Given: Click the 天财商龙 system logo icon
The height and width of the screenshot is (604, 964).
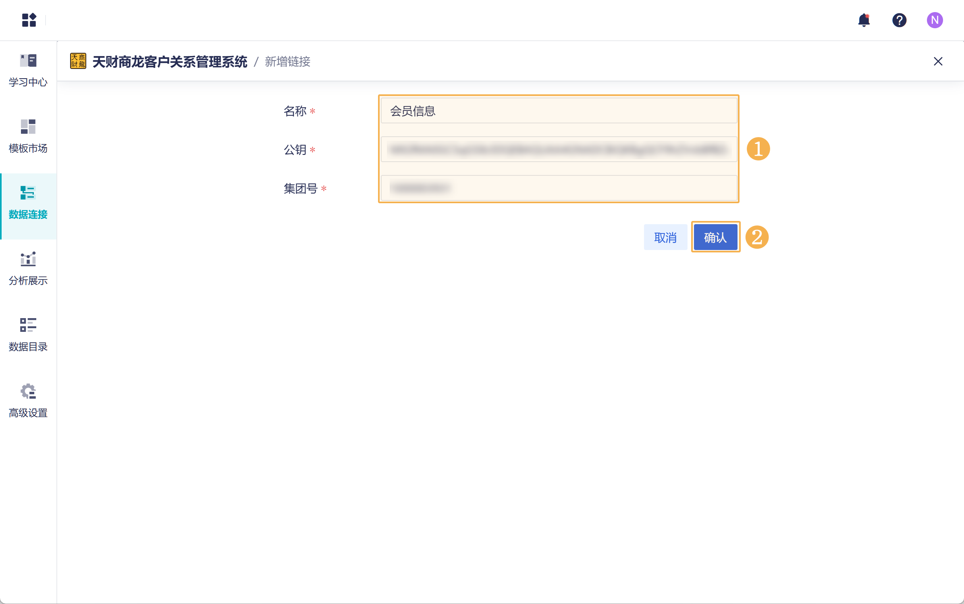Looking at the screenshot, I should click(78, 61).
